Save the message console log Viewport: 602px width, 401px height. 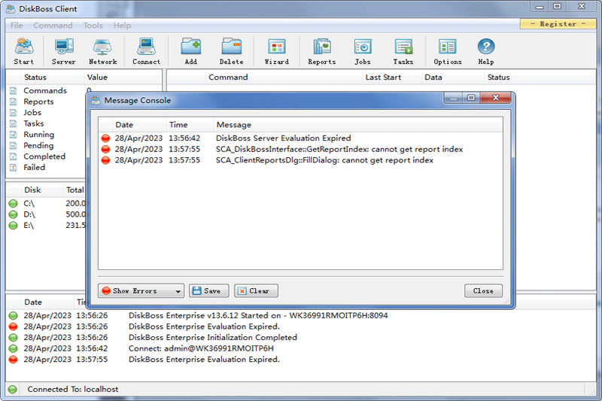point(207,291)
